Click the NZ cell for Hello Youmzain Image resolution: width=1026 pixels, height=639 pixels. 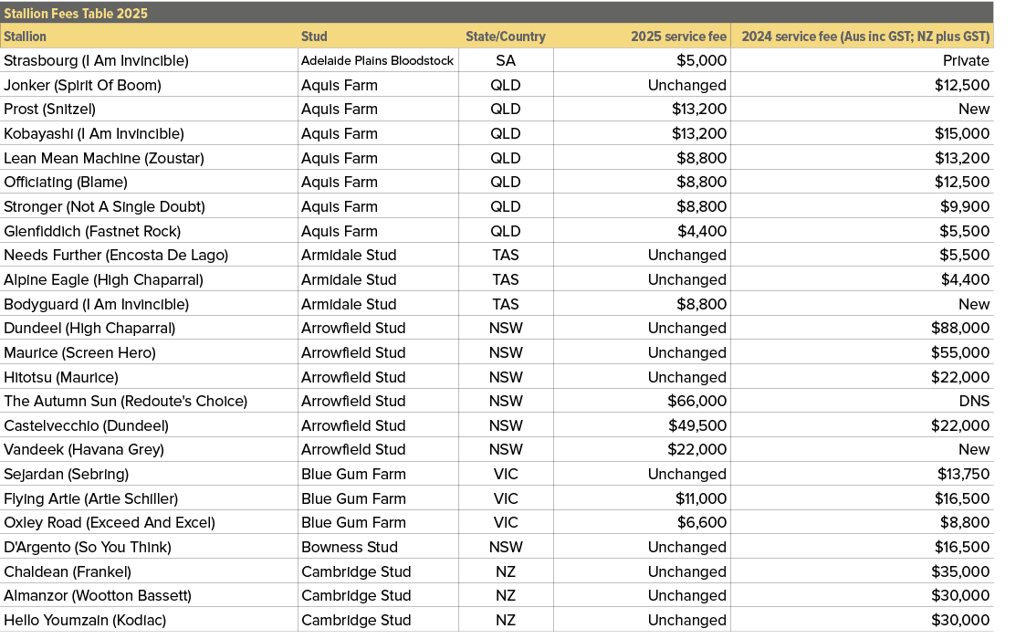pos(506,620)
